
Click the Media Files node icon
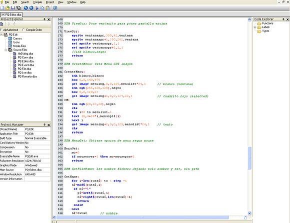(10, 46)
